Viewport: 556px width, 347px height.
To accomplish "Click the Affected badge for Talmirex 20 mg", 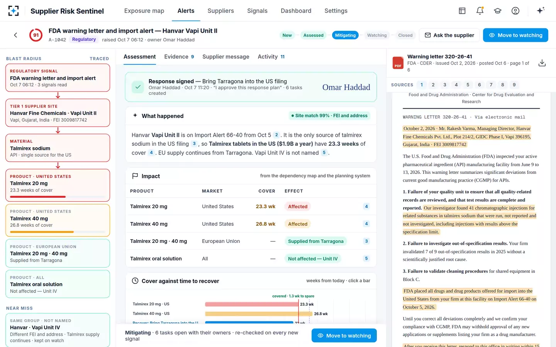I will click(x=298, y=206).
